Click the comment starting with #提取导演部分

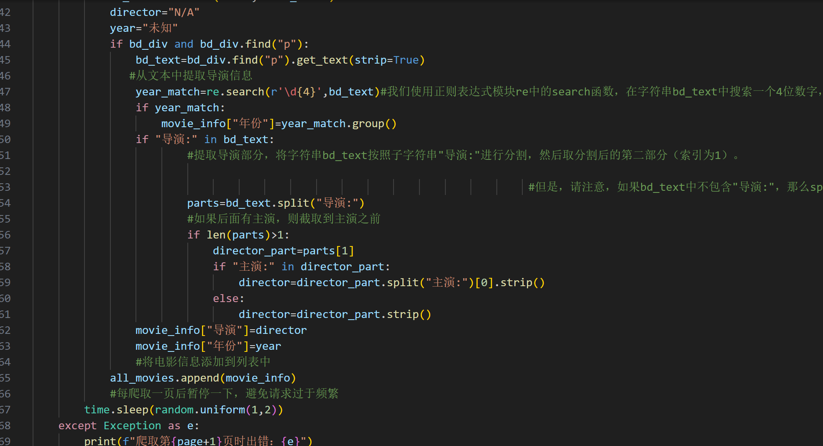(463, 156)
